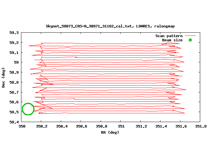The image size is (207, 155).
Task: Click the 350 tick label on the RA axis
Action: point(22,127)
